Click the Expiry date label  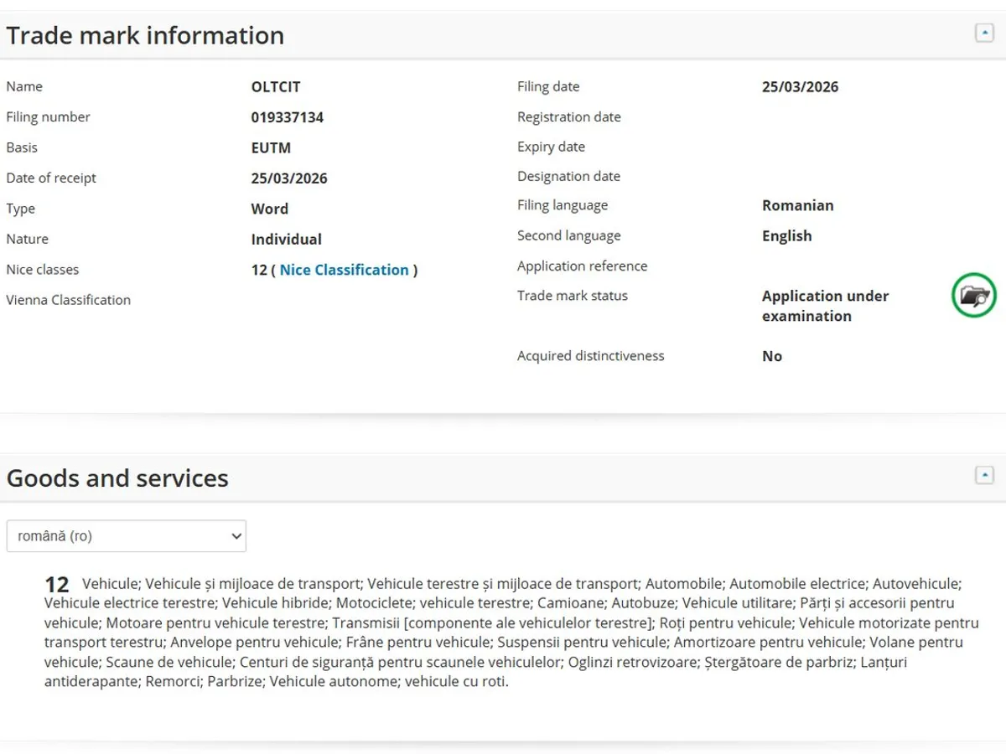(551, 147)
